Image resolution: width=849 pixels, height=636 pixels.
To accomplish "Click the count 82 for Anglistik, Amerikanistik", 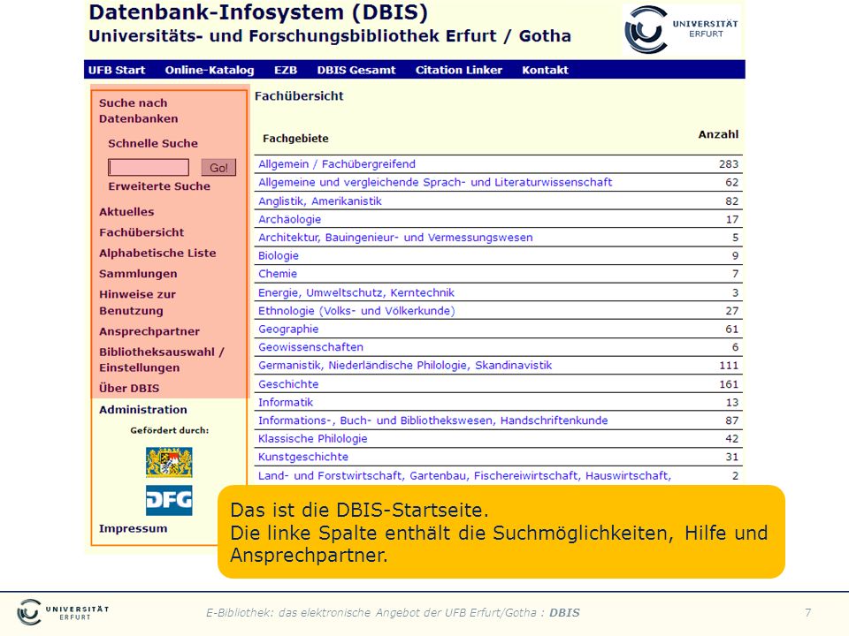I will click(x=732, y=201).
